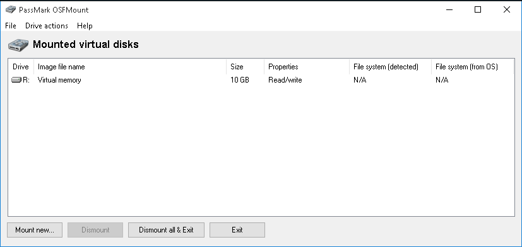Open the Help menu
The width and height of the screenshot is (522, 247).
tap(85, 26)
